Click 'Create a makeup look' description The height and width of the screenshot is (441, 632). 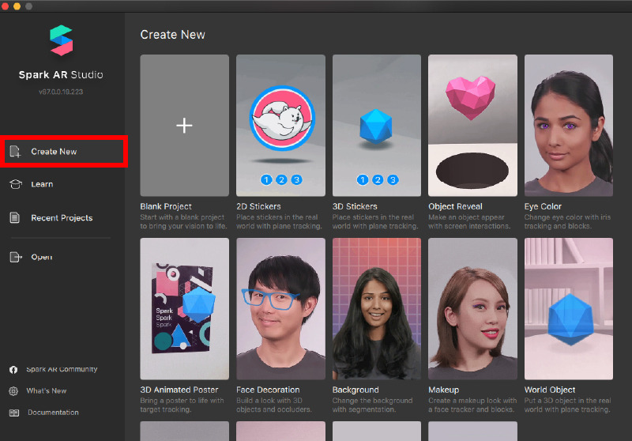coord(472,405)
